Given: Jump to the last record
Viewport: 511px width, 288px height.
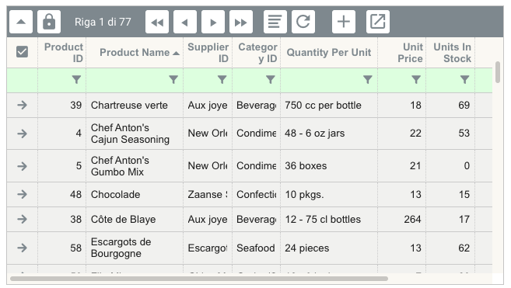Looking at the screenshot, I should pyautogui.click(x=241, y=22).
